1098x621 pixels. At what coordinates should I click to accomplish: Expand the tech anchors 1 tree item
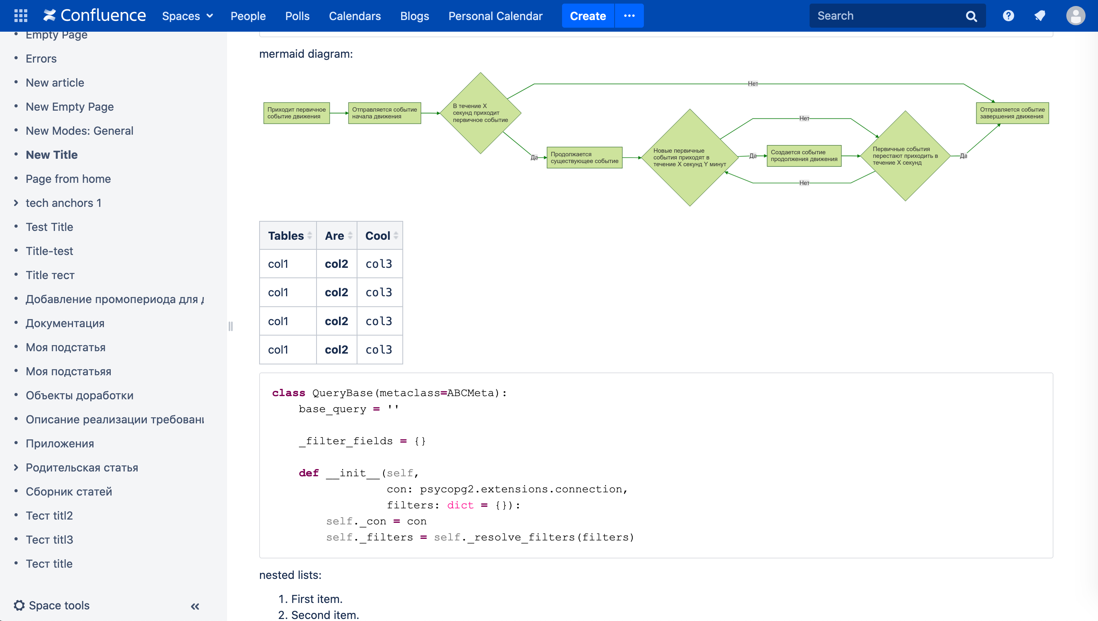pos(16,203)
